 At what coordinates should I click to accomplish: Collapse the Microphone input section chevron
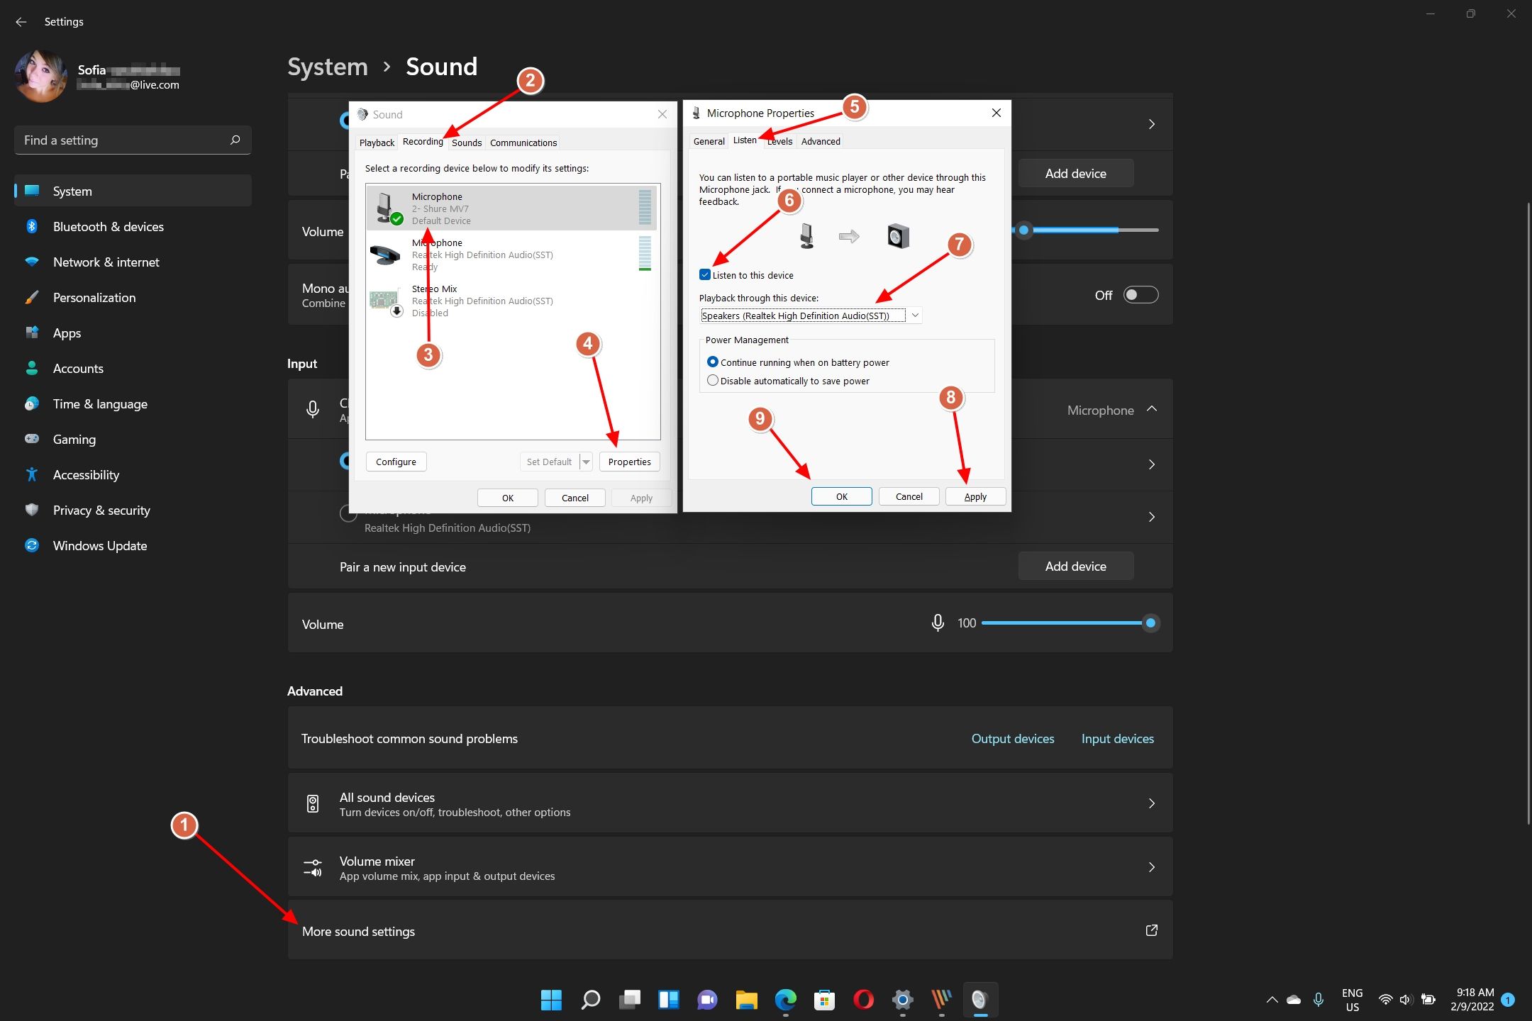coord(1152,409)
